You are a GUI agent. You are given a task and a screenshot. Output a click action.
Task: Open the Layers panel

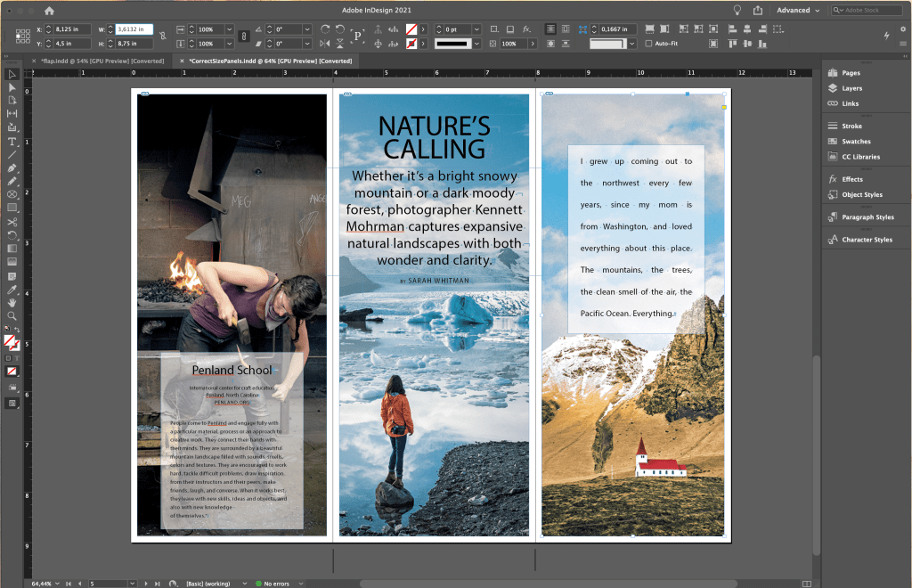point(851,88)
